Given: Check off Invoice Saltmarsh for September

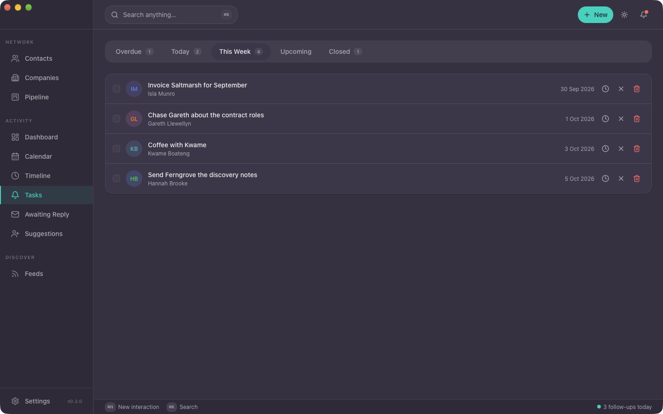Looking at the screenshot, I should pyautogui.click(x=116, y=89).
